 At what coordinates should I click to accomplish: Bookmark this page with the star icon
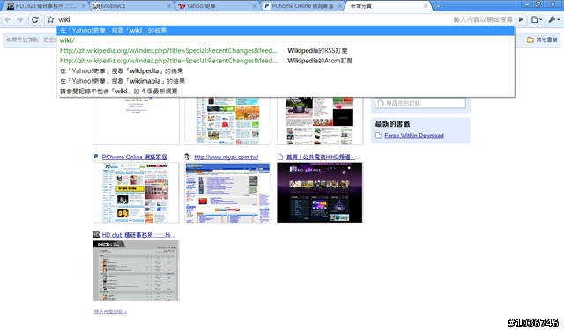pos(51,19)
